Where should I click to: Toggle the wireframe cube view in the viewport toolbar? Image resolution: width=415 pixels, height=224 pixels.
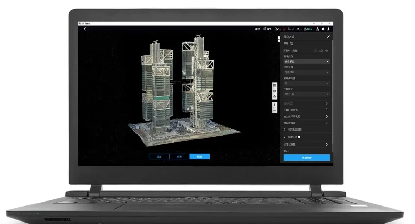274,91
